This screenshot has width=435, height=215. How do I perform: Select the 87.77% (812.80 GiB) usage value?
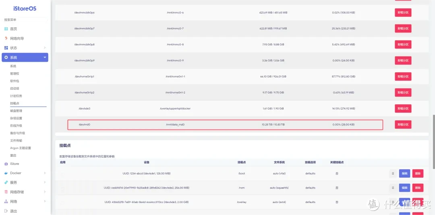(344, 77)
